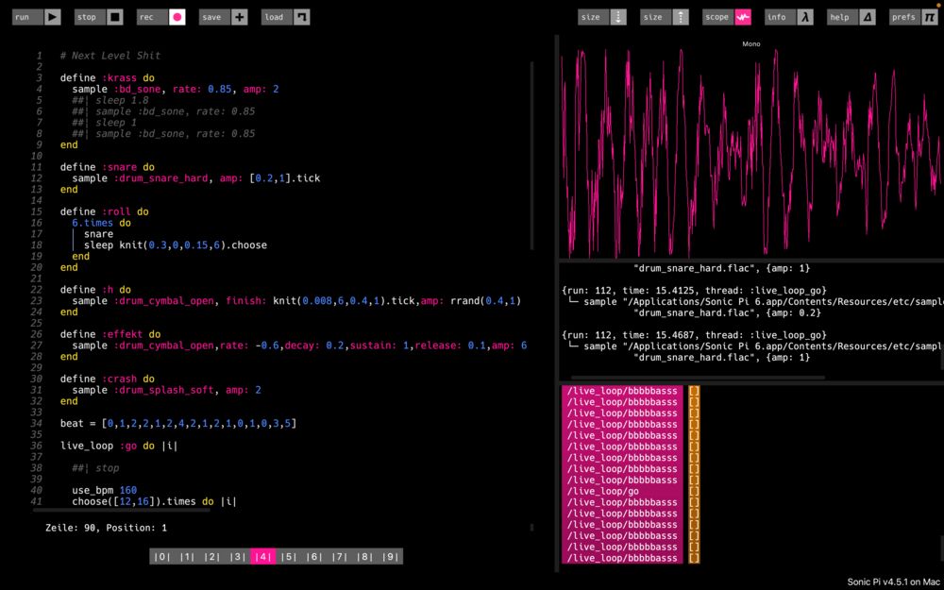Image resolution: width=944 pixels, height=590 pixels.
Task: Toggle the prefs pi panel
Action: point(930,17)
